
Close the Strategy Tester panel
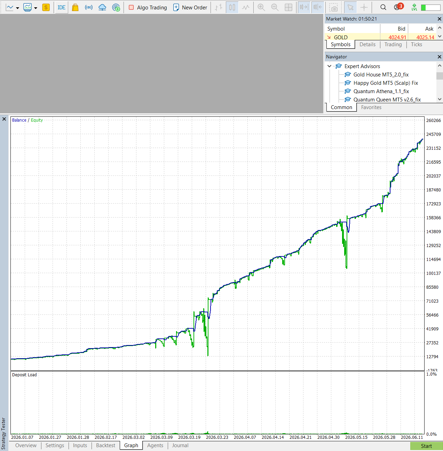[x=4, y=119]
